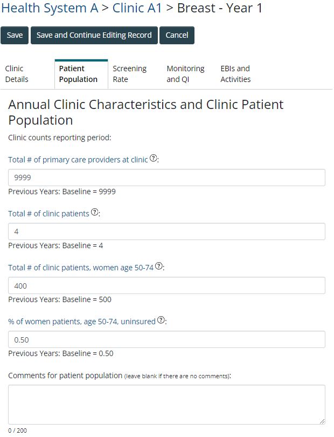The image size is (334, 437).
Task: Follow the Health System A breadcrumb link
Action: click(50, 8)
